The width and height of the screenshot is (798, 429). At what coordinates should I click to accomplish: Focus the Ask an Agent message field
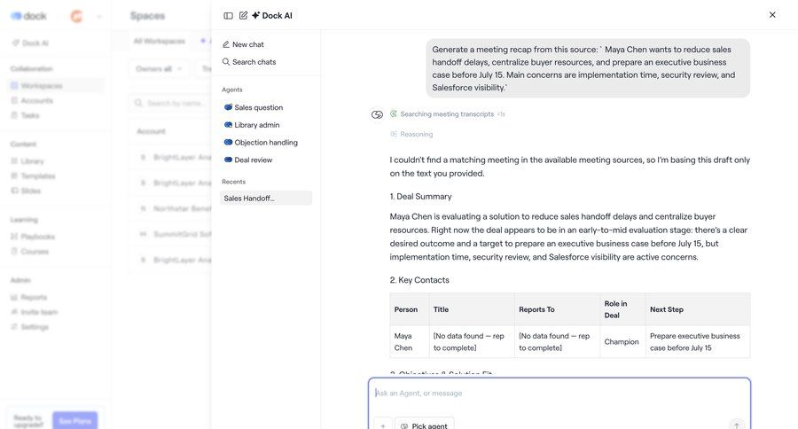click(x=559, y=393)
